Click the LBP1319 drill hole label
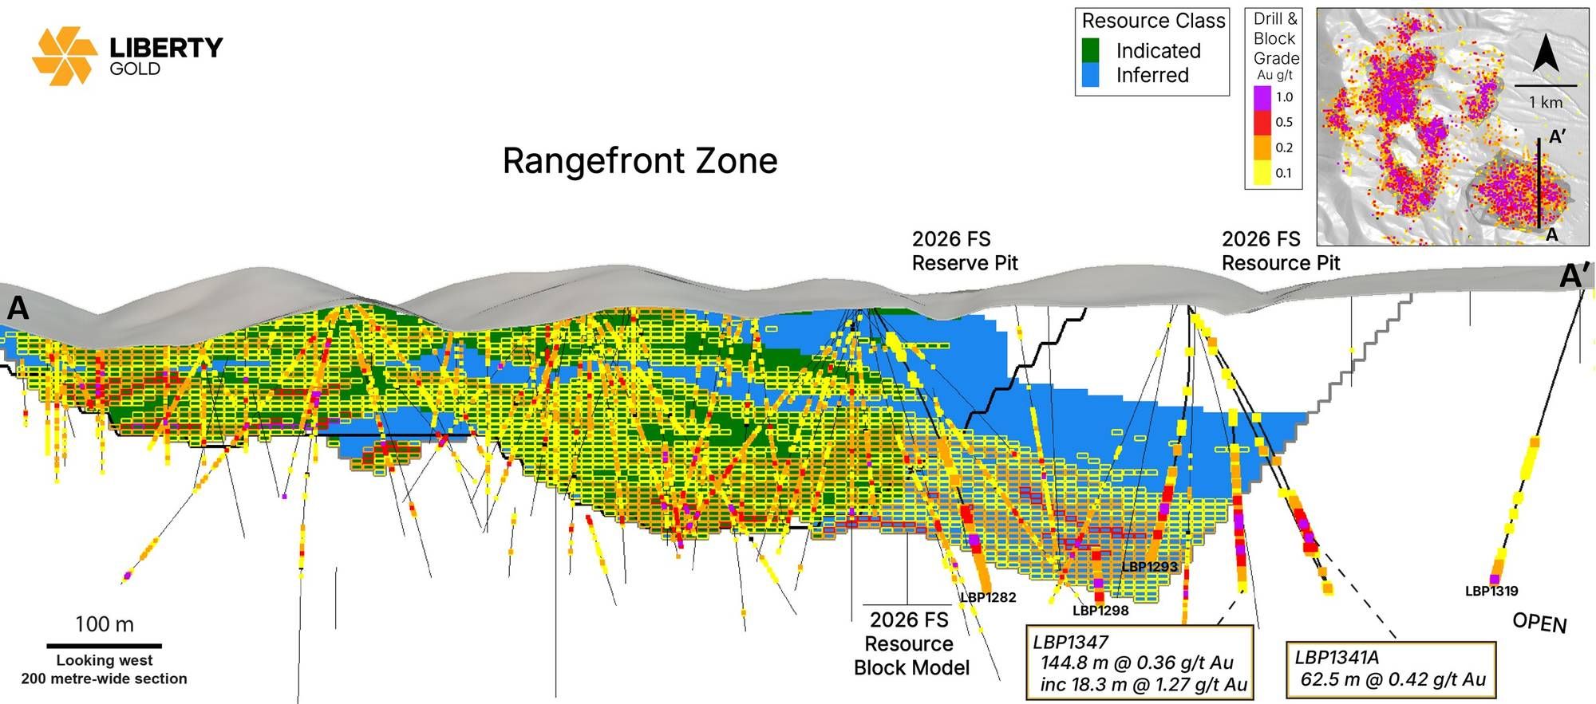Image resolution: width=1596 pixels, height=704 pixels. pyautogui.click(x=1491, y=591)
